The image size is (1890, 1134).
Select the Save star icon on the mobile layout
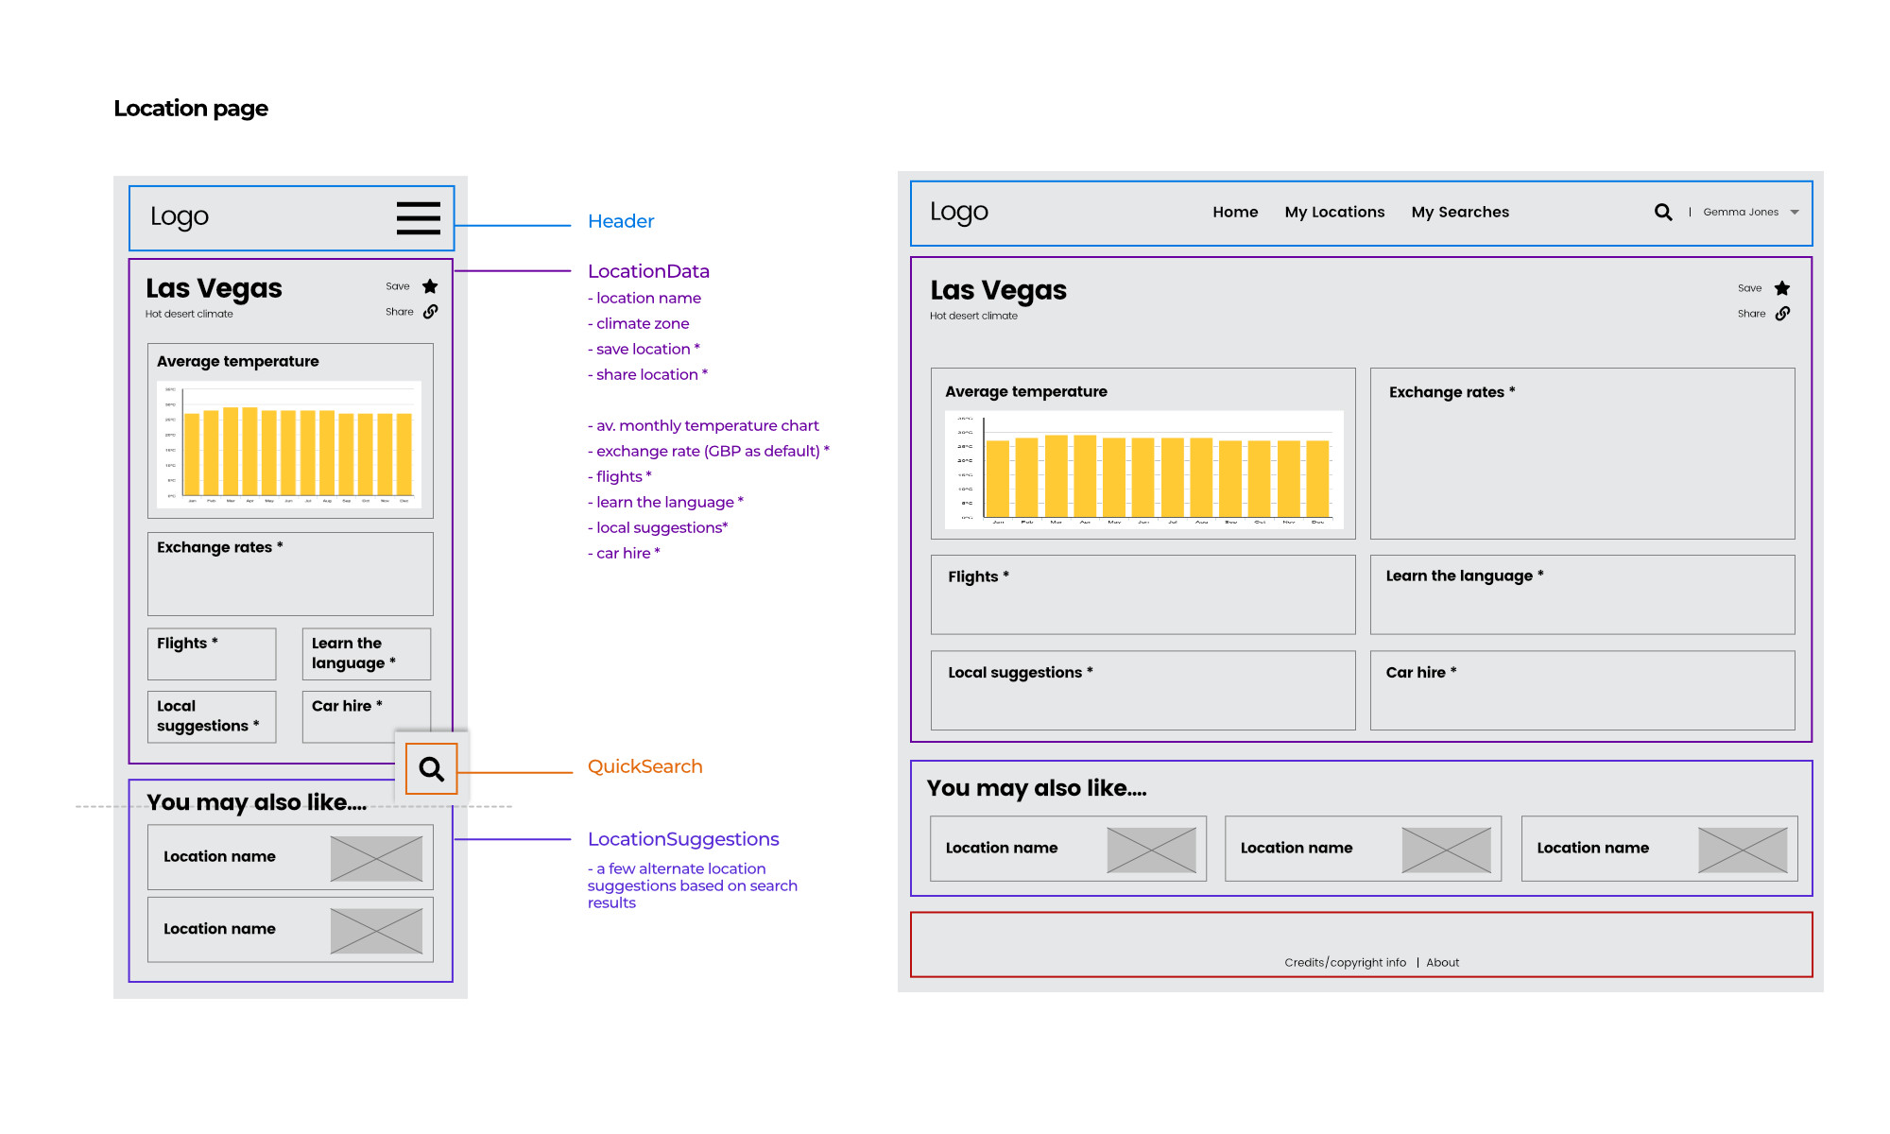point(430,285)
